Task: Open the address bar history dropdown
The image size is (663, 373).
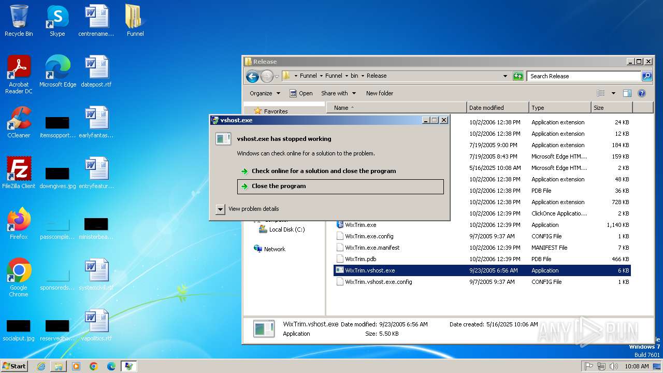Action: pyautogui.click(x=506, y=76)
